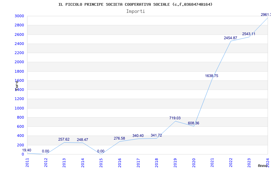Select the 1638.75 data label
The image size is (271, 169).
(x=211, y=76)
